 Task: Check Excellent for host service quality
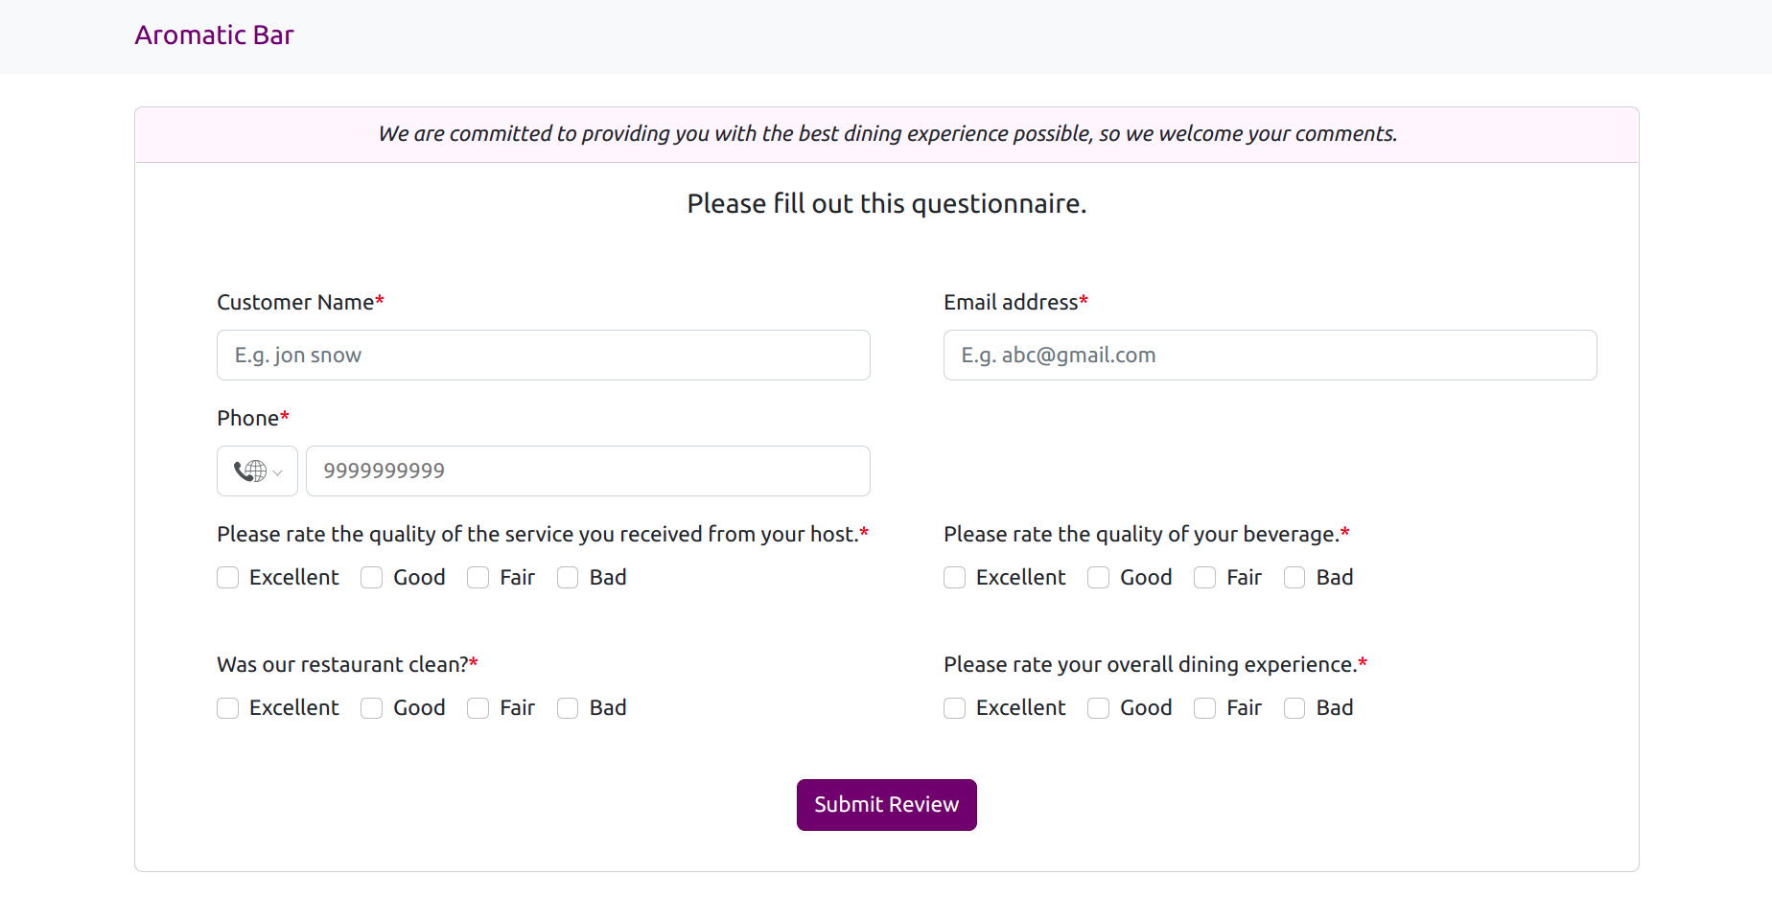[x=228, y=578]
